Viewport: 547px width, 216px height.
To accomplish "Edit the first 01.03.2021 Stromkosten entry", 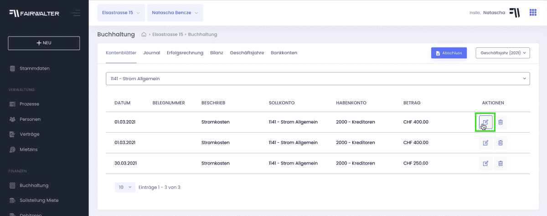I will click(485, 122).
